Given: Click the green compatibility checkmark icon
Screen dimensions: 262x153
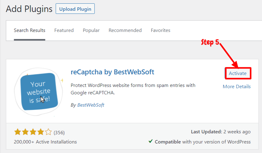Looking at the screenshot, I should pyautogui.click(x=151, y=141).
